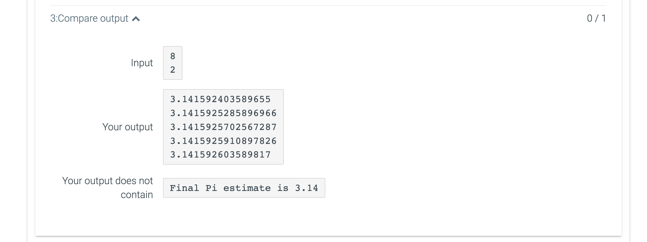647x242 pixels.
Task: Click the first output line 3.141592403589655
Action: click(220, 99)
